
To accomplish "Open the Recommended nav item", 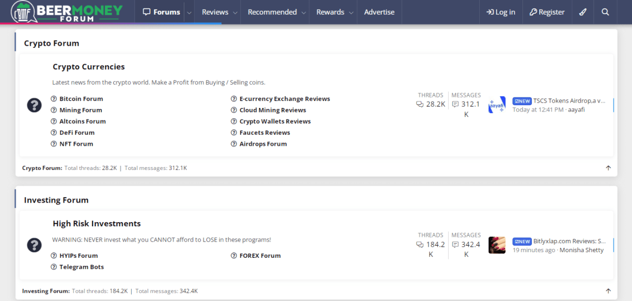I will [x=272, y=12].
